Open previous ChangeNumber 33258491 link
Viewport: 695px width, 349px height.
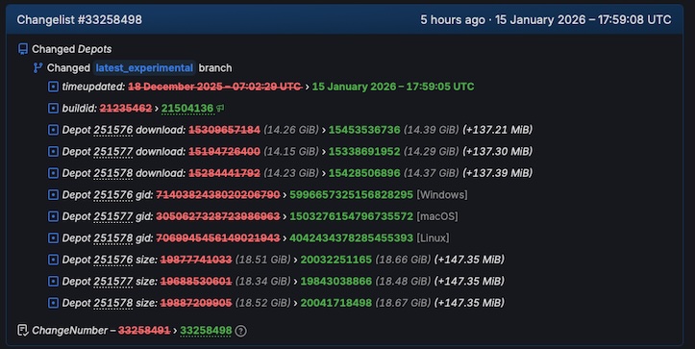(144, 331)
